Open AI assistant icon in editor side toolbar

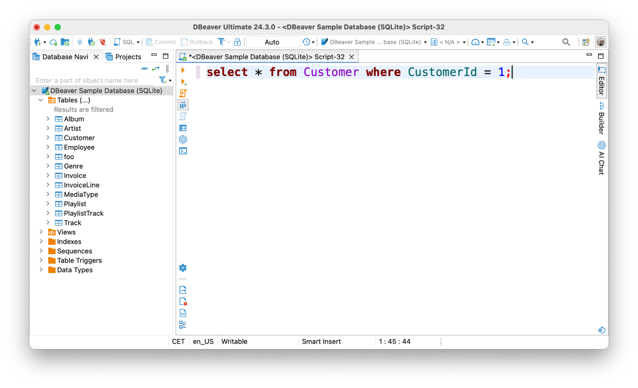[183, 139]
